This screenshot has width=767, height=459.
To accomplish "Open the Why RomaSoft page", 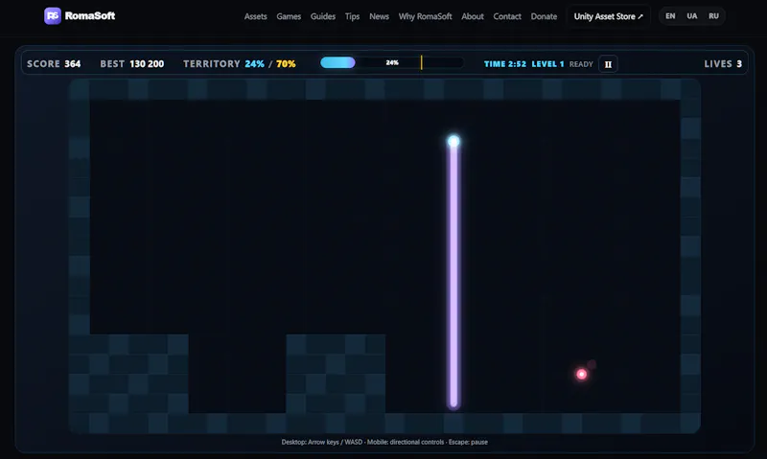I will [x=425, y=16].
